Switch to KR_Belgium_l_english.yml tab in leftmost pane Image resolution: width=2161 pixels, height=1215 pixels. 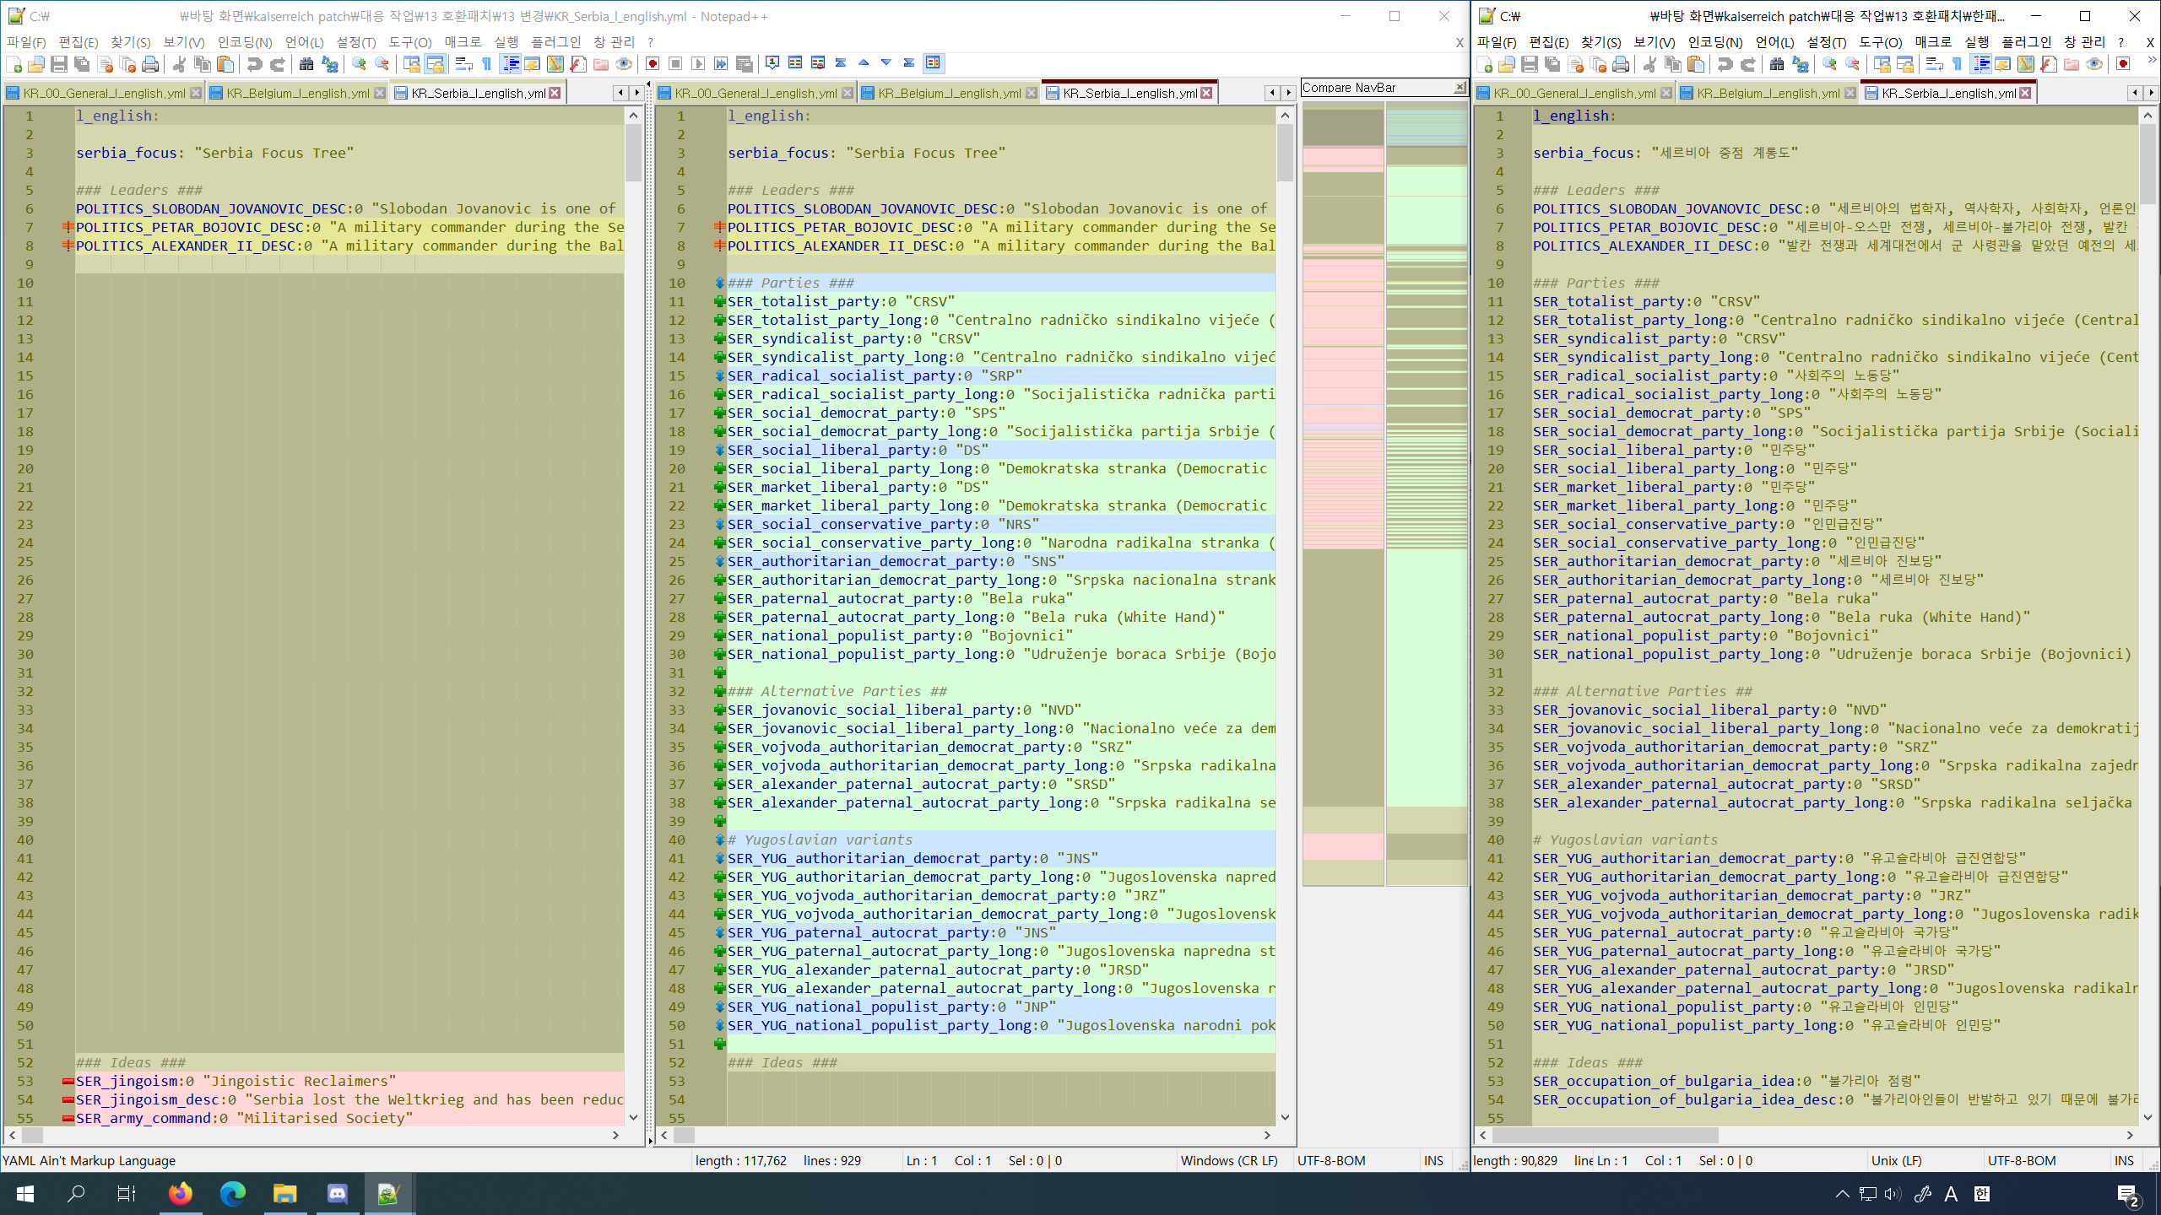click(296, 93)
